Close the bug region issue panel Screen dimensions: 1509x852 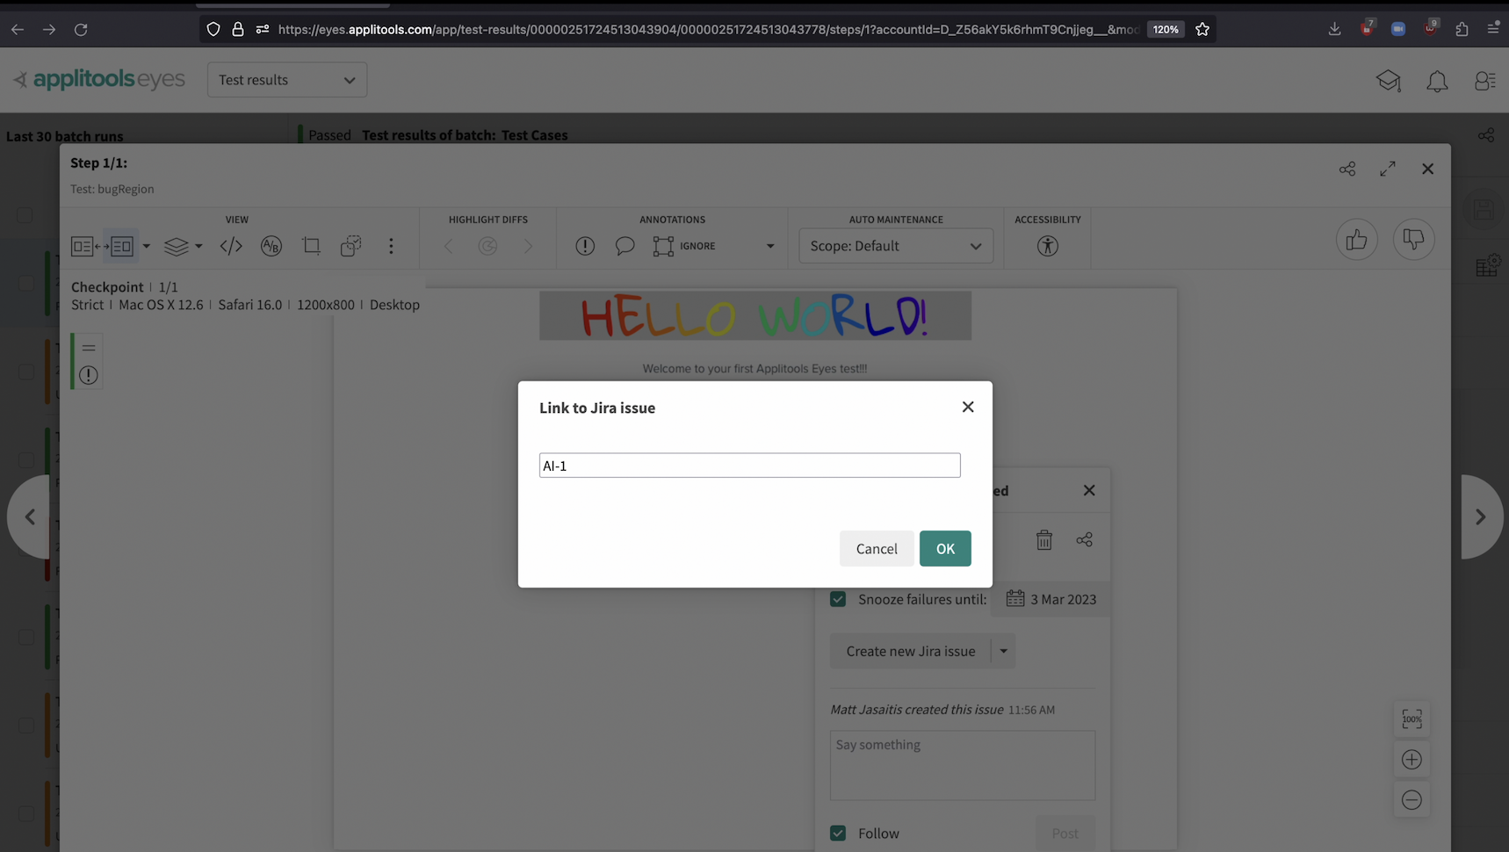click(x=1089, y=490)
